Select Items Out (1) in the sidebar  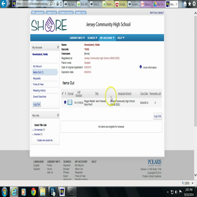[45, 72]
